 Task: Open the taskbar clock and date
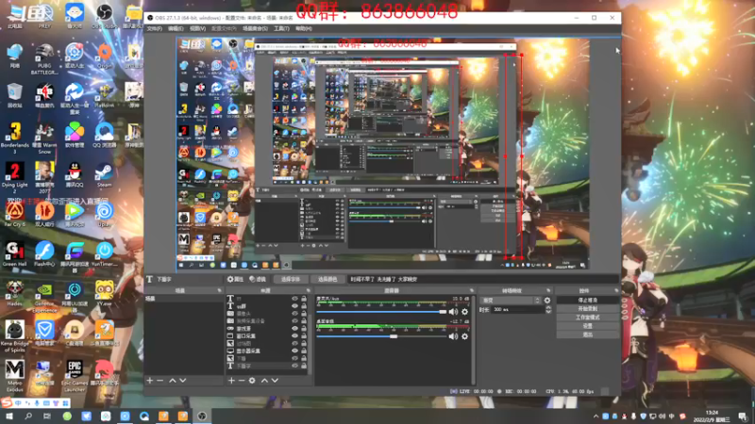pyautogui.click(x=712, y=416)
